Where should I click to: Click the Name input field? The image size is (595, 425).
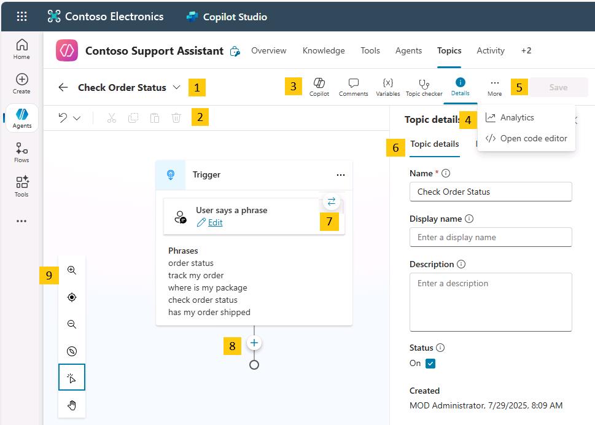491,192
